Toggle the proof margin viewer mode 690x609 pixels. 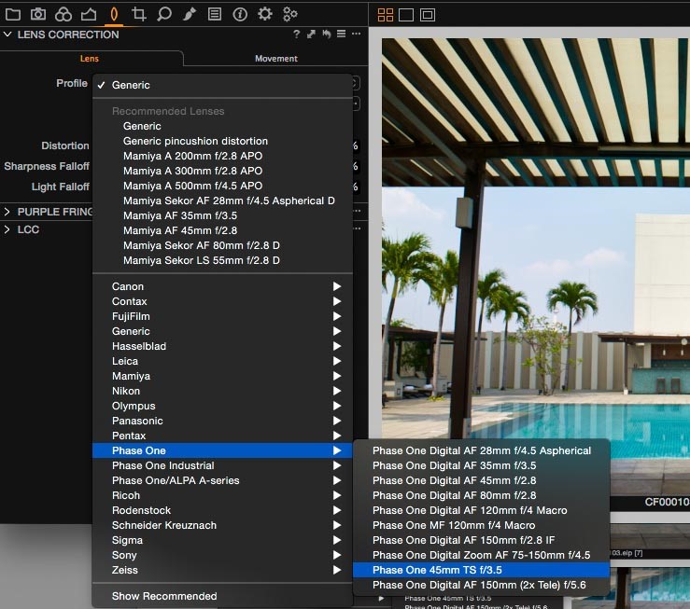click(x=428, y=15)
